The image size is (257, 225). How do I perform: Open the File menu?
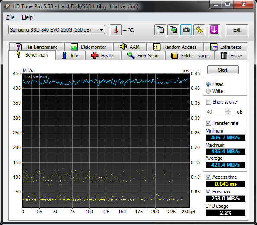[x=10, y=17]
